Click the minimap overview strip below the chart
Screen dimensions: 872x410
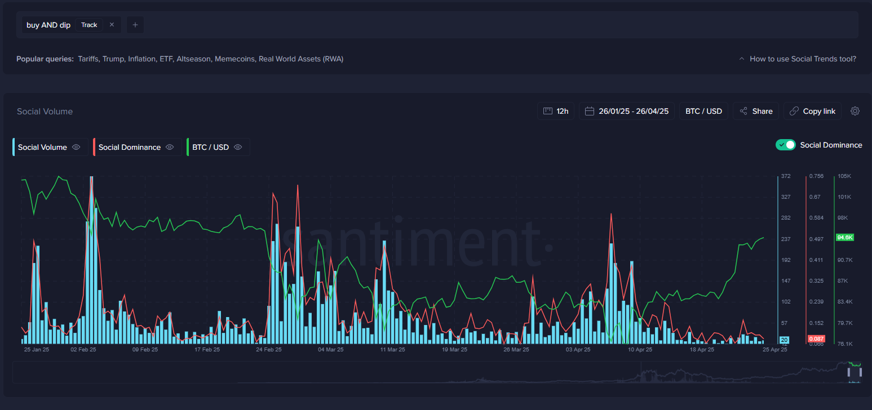click(x=436, y=372)
